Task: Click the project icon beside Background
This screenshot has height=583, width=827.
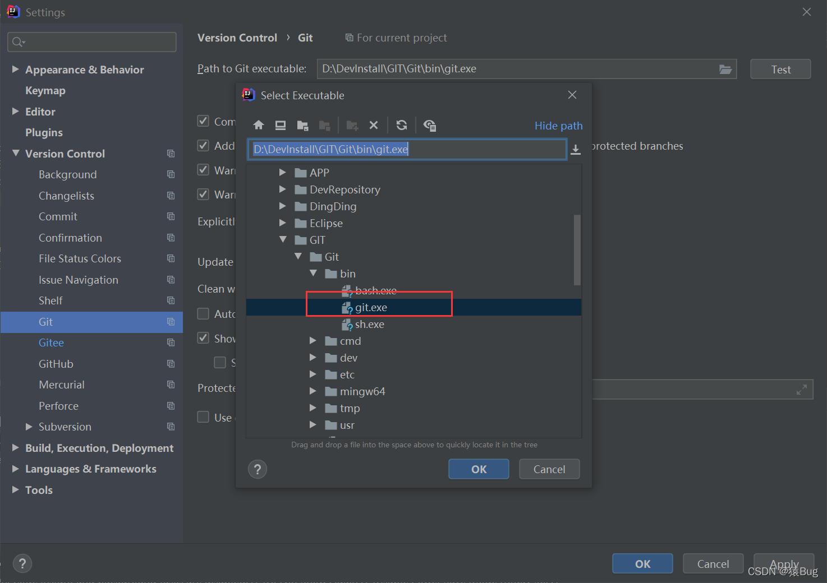Action: click(171, 174)
